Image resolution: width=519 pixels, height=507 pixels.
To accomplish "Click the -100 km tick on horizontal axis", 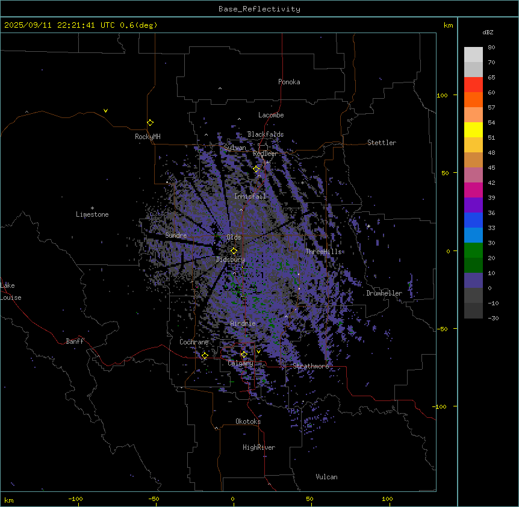I will click(x=75, y=499).
